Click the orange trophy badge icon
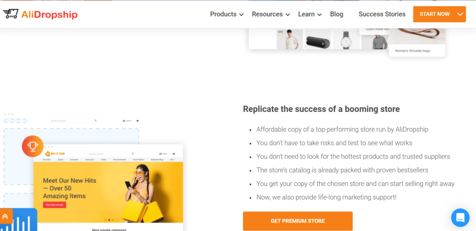The width and height of the screenshot is (476, 231). 33,146
